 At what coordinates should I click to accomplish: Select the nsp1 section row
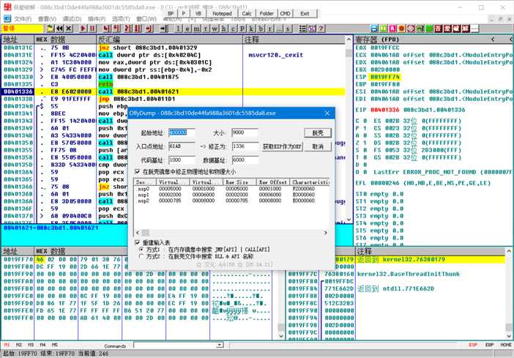pyautogui.click(x=231, y=195)
